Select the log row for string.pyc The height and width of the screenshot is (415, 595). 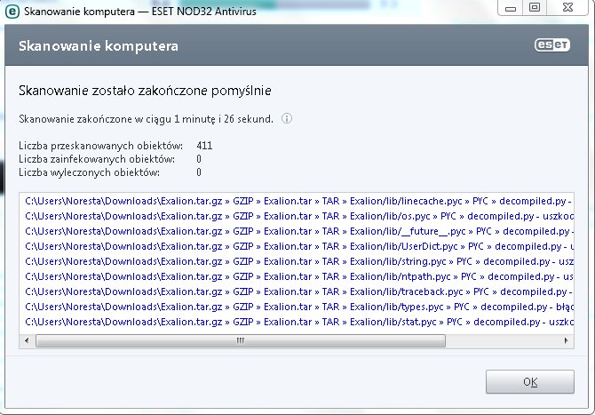pyautogui.click(x=297, y=261)
